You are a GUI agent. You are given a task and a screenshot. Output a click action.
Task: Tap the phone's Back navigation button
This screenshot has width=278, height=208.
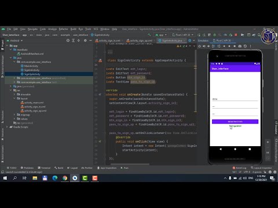click(221, 149)
